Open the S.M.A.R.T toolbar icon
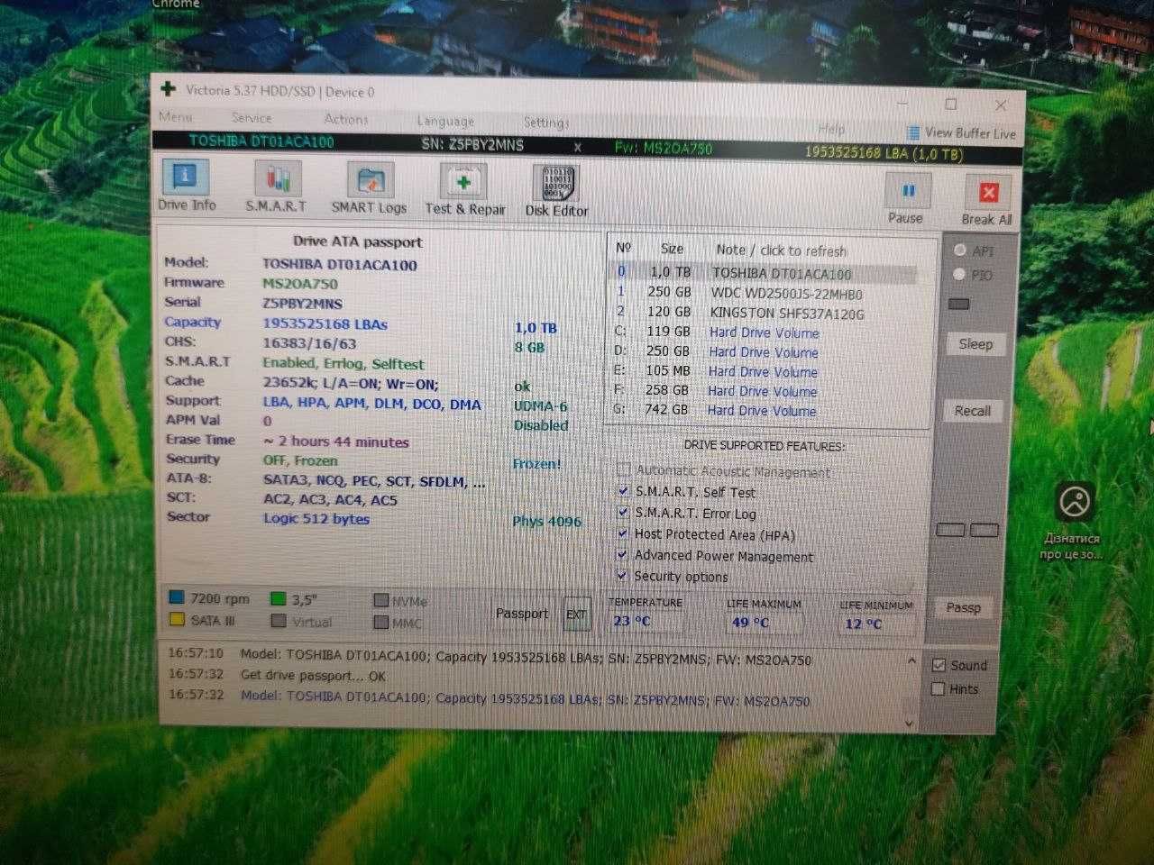The height and width of the screenshot is (865, 1154). (x=277, y=187)
